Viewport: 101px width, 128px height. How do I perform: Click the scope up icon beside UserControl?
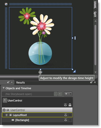click(5, 100)
